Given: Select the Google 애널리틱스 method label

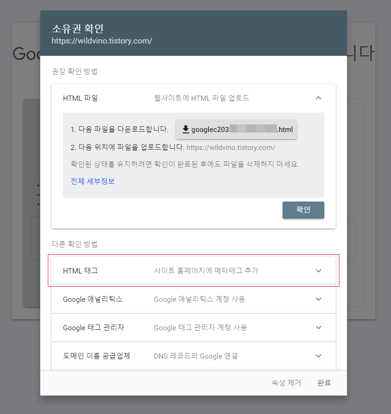Looking at the screenshot, I should (93, 299).
